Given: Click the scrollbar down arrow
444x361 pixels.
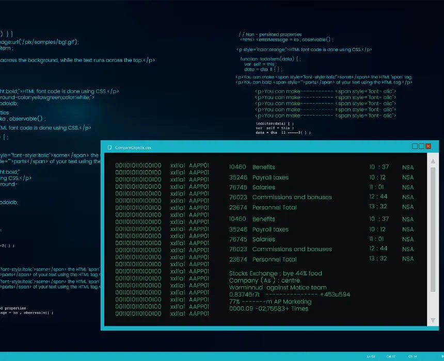Looking at the screenshot, I should coord(433,320).
